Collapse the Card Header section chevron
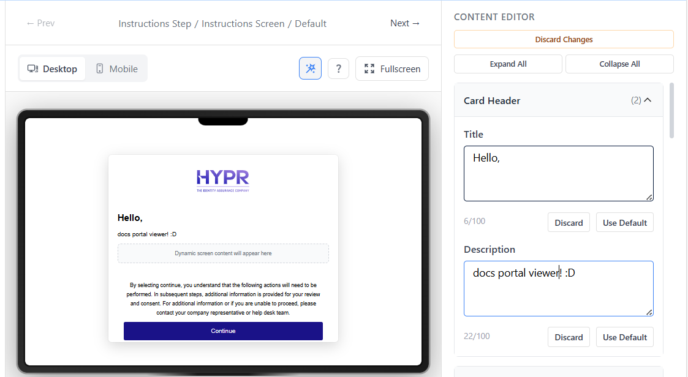688x377 pixels. [648, 100]
